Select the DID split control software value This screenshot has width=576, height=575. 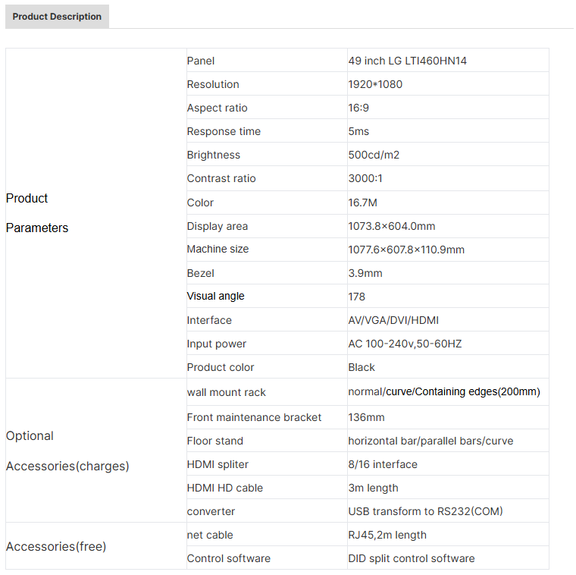(411, 558)
